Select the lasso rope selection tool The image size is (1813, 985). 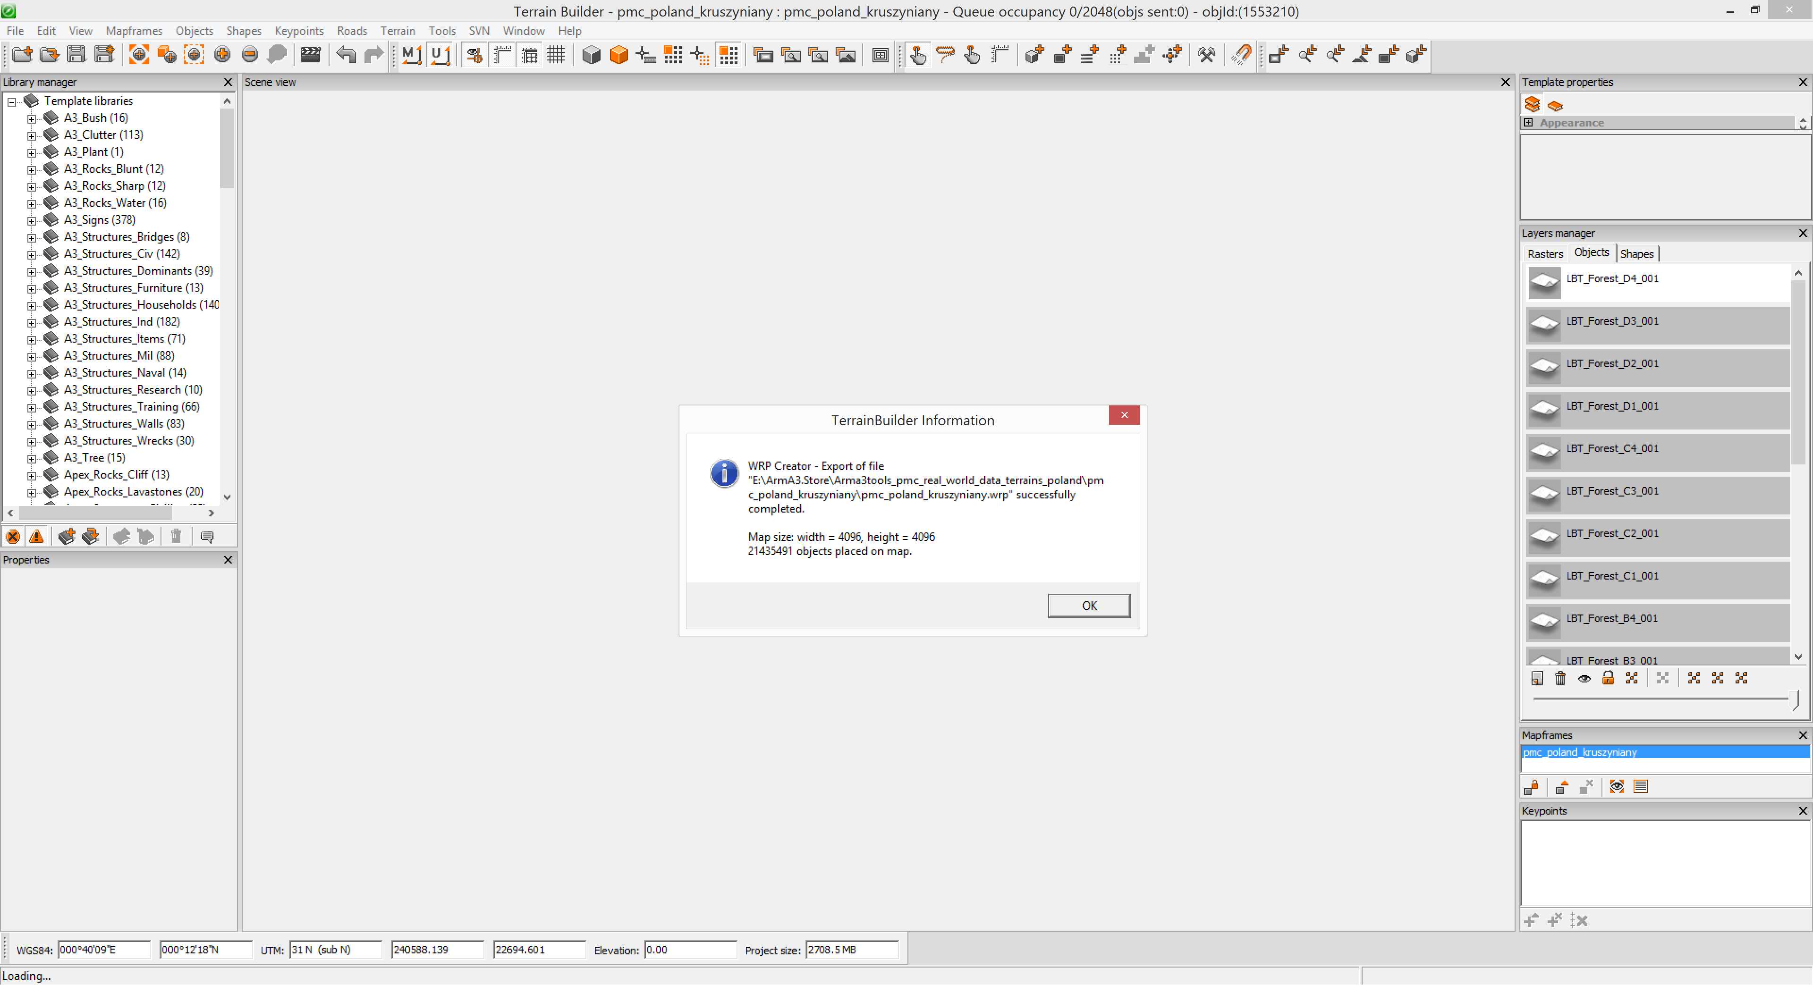945,55
